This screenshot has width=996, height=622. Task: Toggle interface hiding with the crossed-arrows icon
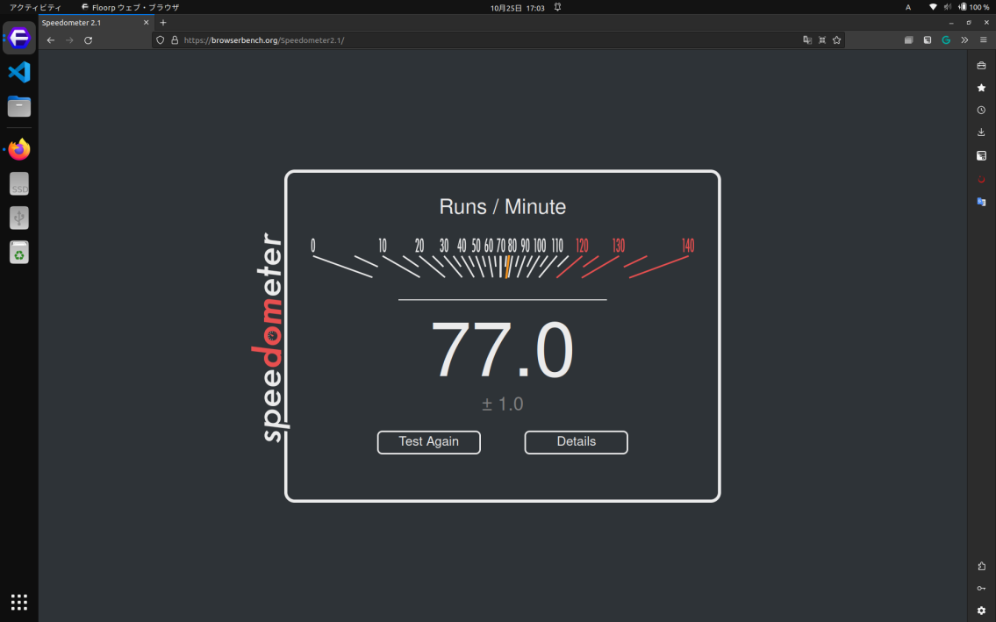point(821,39)
